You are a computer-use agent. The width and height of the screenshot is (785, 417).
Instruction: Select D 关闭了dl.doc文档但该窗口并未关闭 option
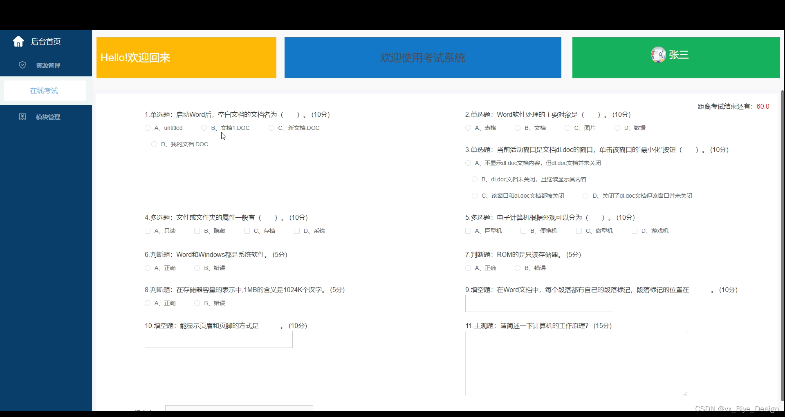[x=585, y=196]
